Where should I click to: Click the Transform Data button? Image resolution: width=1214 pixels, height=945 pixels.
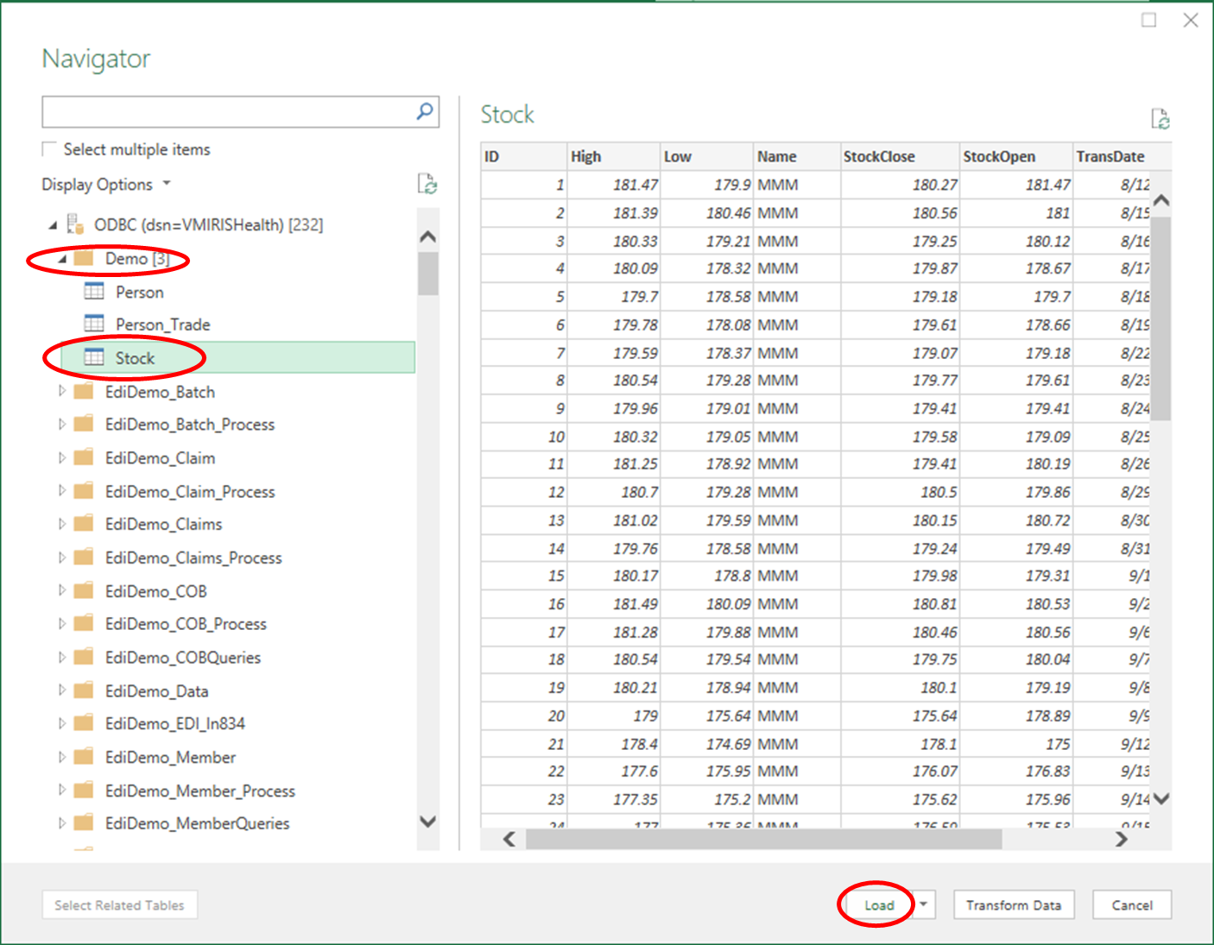[1013, 904]
